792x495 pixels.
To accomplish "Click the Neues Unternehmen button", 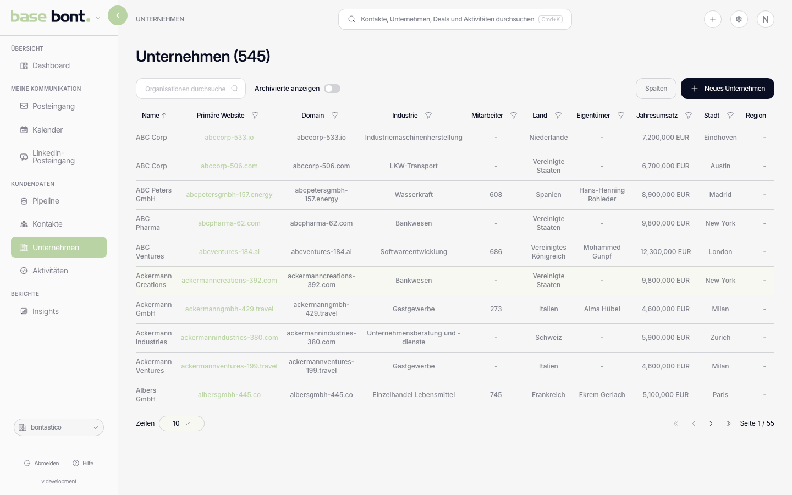I will 728,89.
